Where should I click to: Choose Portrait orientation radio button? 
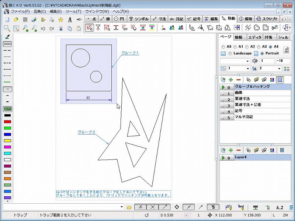(262, 53)
